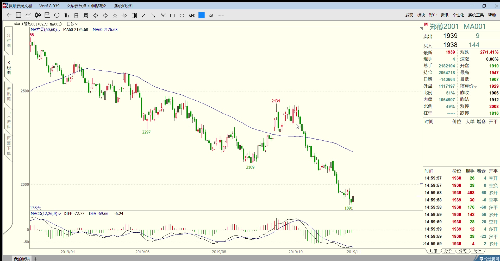Select the 明细 bottom tab
The height and width of the screenshot is (261, 500).
pos(433,251)
